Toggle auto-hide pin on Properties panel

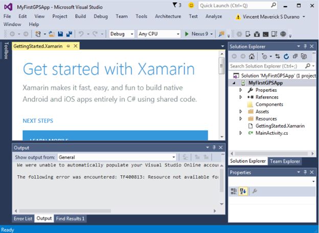point(305,172)
